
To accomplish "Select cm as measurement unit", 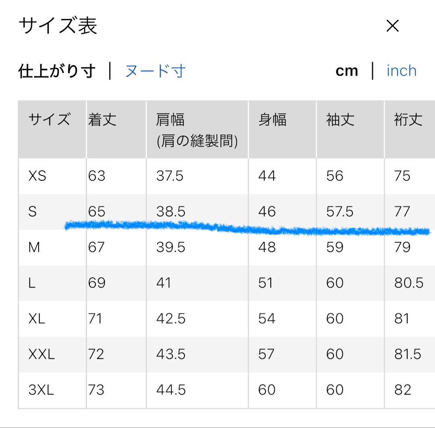I will 347,71.
